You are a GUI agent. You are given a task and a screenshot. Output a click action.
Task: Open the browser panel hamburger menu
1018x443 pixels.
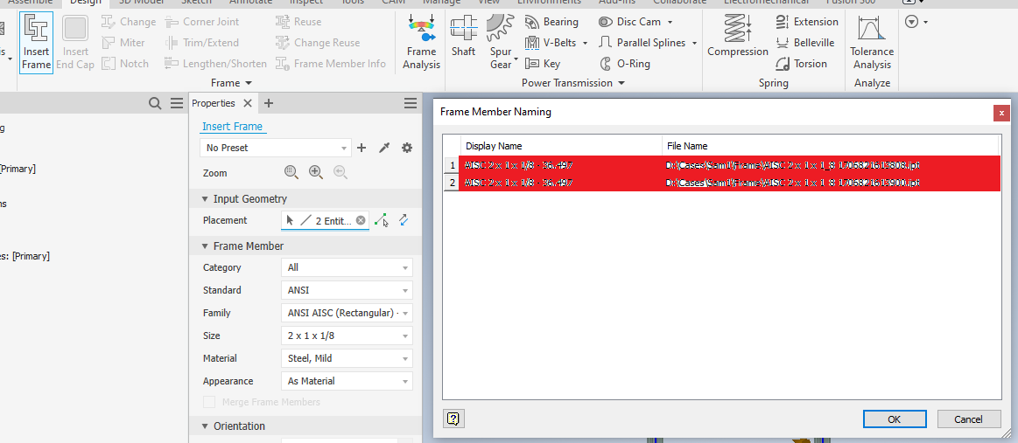177,103
